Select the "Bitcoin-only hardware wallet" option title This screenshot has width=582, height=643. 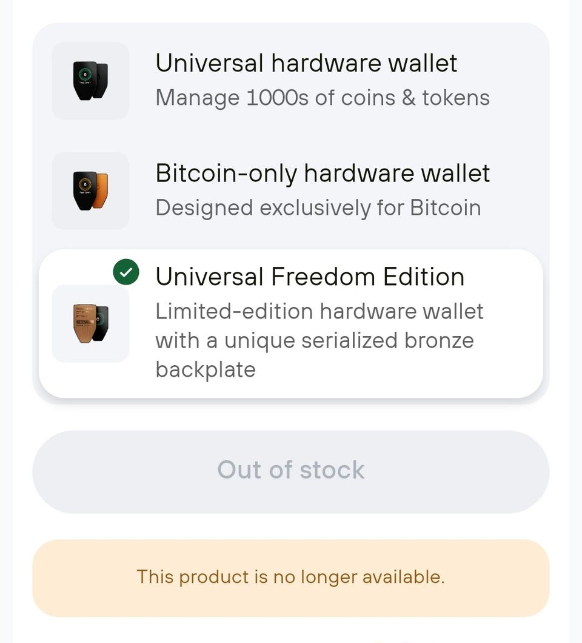323,173
